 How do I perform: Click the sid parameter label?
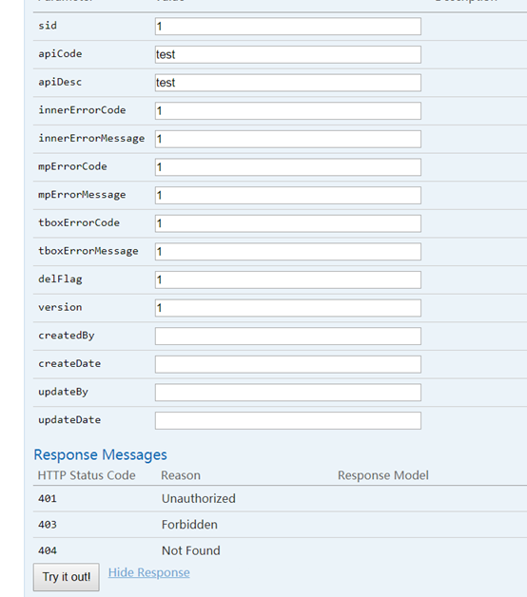click(x=48, y=26)
